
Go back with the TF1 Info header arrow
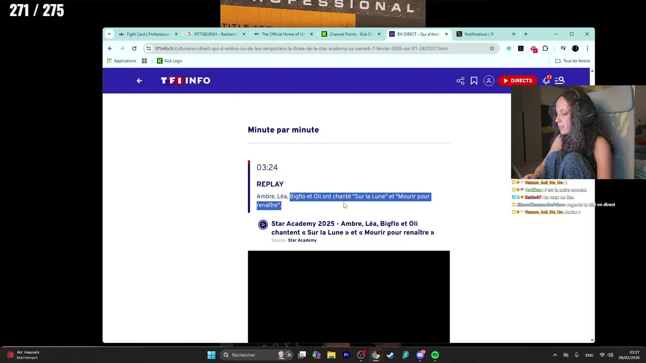[x=139, y=81]
